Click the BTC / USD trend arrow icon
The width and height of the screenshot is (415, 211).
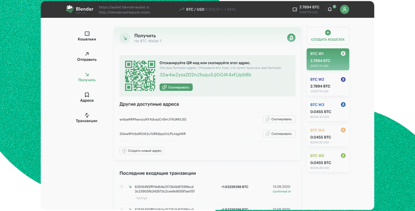(x=181, y=9)
